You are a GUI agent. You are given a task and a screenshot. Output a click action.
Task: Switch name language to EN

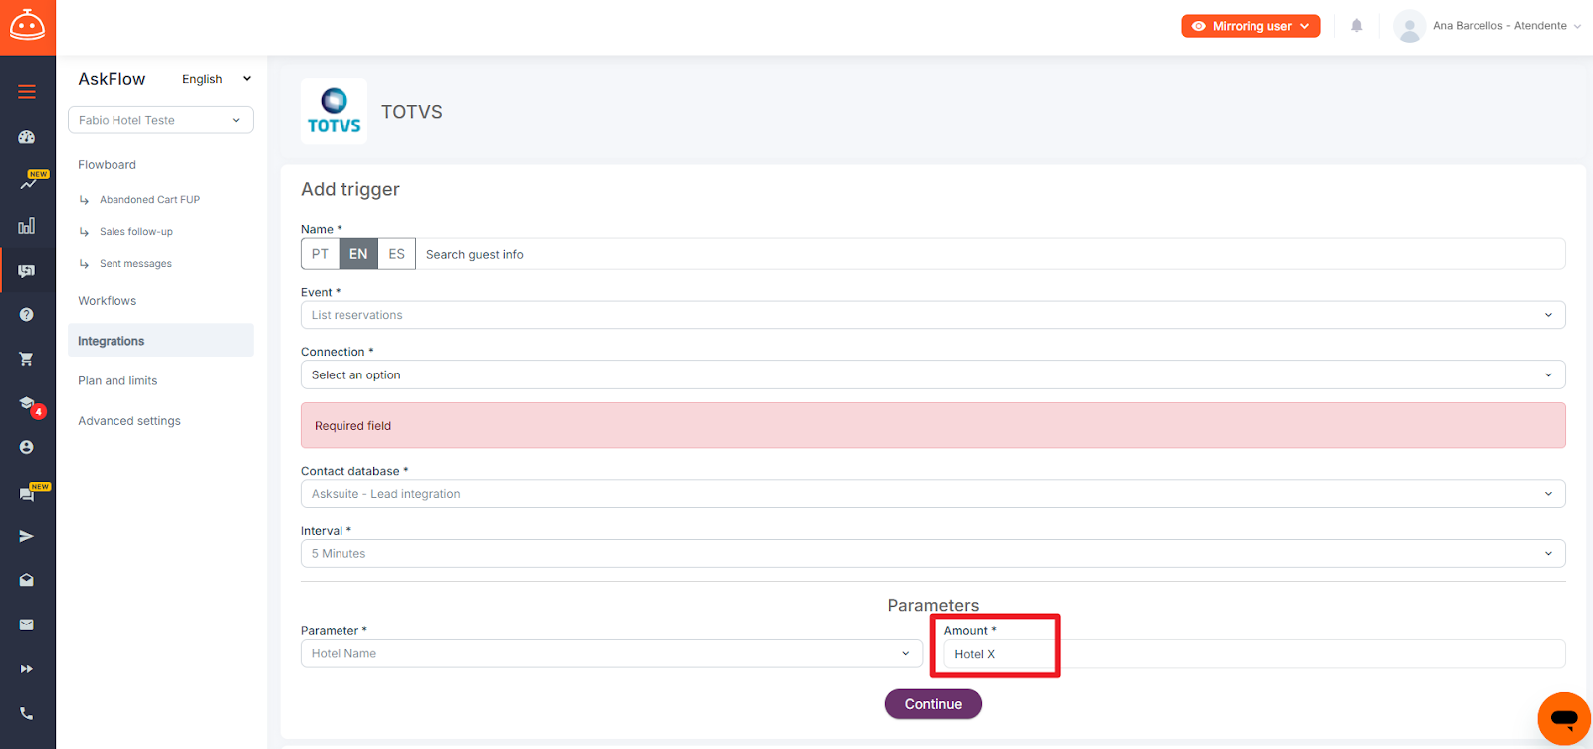coord(358,254)
